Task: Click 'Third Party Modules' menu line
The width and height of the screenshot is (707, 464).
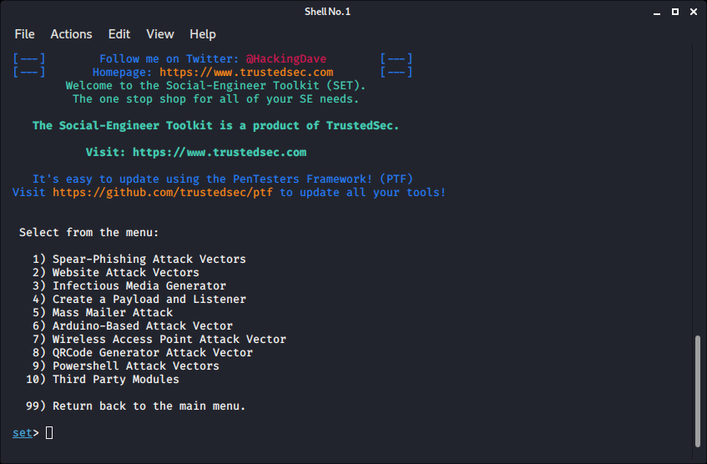Action: [103, 379]
